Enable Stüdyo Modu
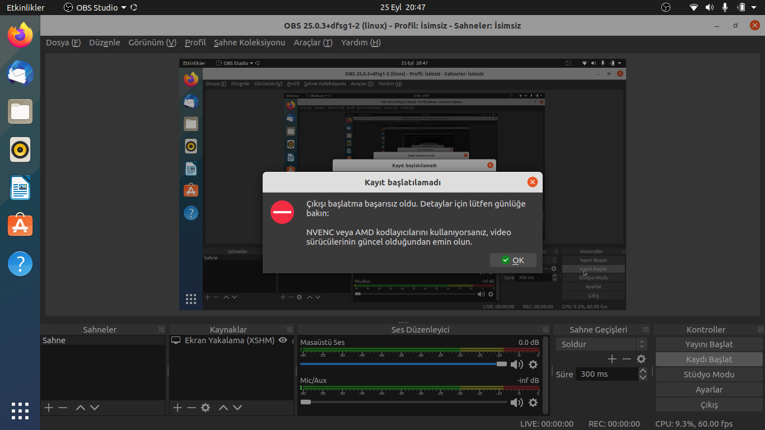 pyautogui.click(x=709, y=375)
